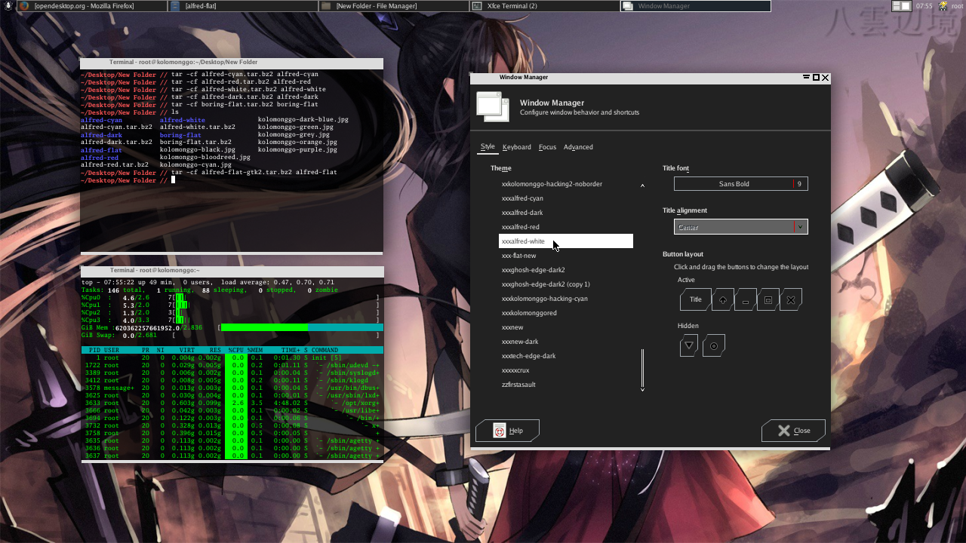Screen dimensions: 966x543
Task: Click the theme list scrollbar thumb
Action: pyautogui.click(x=642, y=367)
